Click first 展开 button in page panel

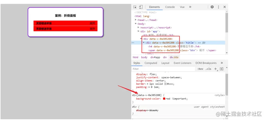(x=92, y=24)
